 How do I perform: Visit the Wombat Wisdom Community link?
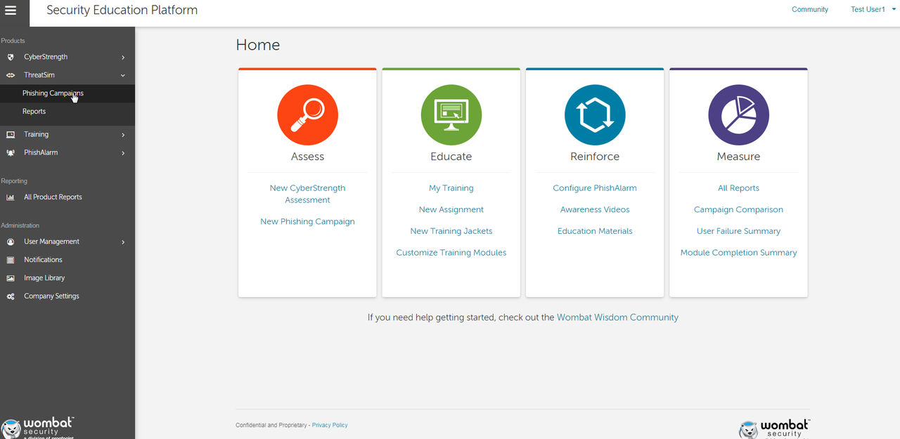tap(617, 317)
